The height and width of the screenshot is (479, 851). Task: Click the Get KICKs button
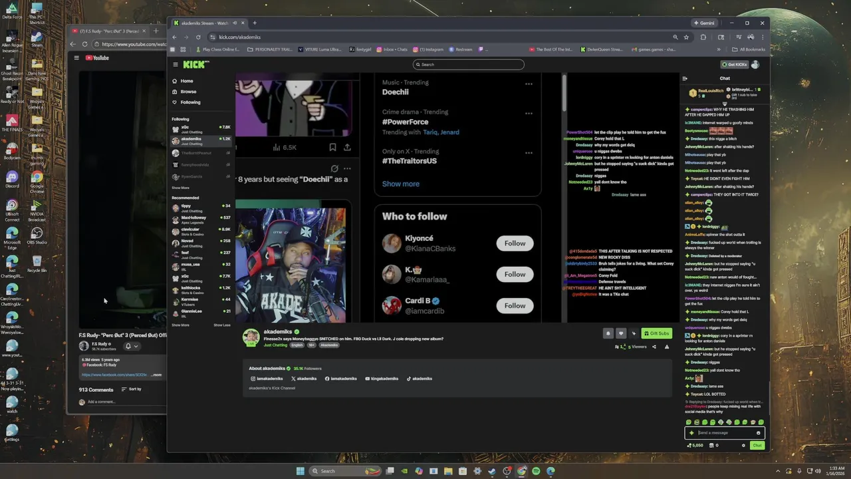tap(735, 65)
